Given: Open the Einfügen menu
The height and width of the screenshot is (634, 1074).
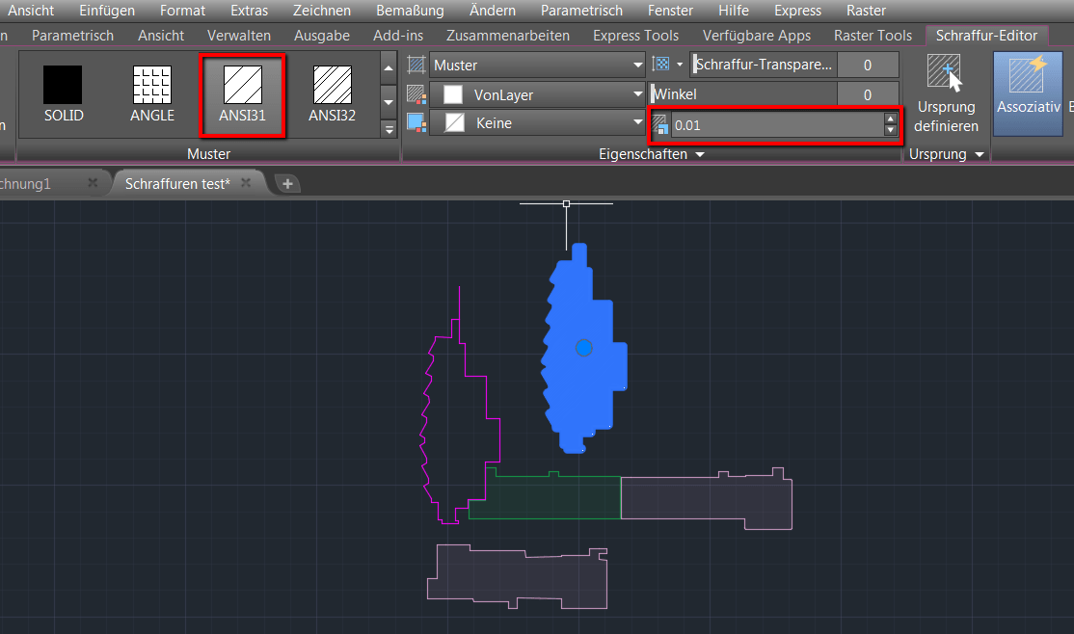Looking at the screenshot, I should (107, 11).
